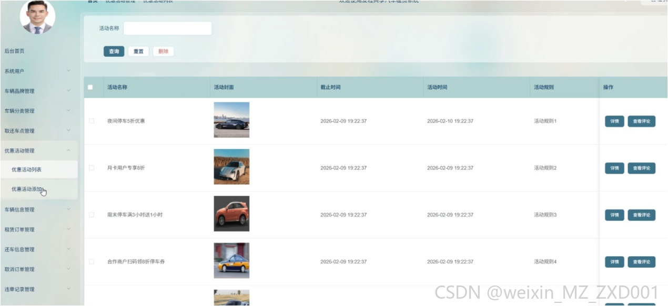
Task: Click the 删除 delete button
Action: pyautogui.click(x=163, y=51)
